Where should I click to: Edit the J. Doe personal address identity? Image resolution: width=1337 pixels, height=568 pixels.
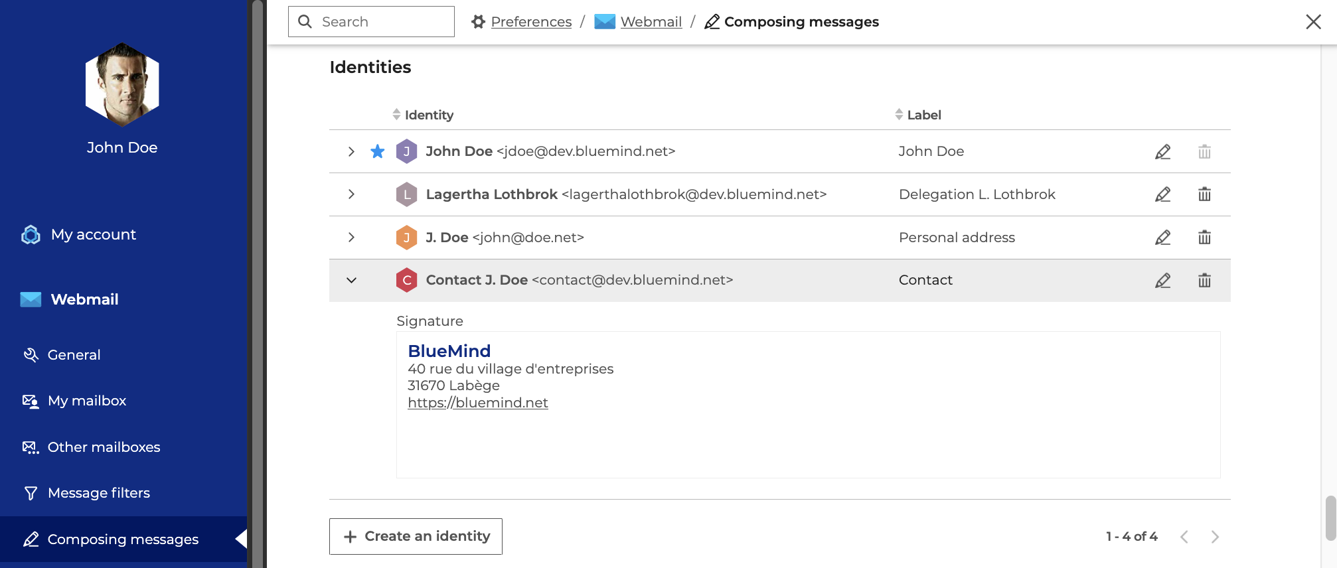coord(1162,238)
